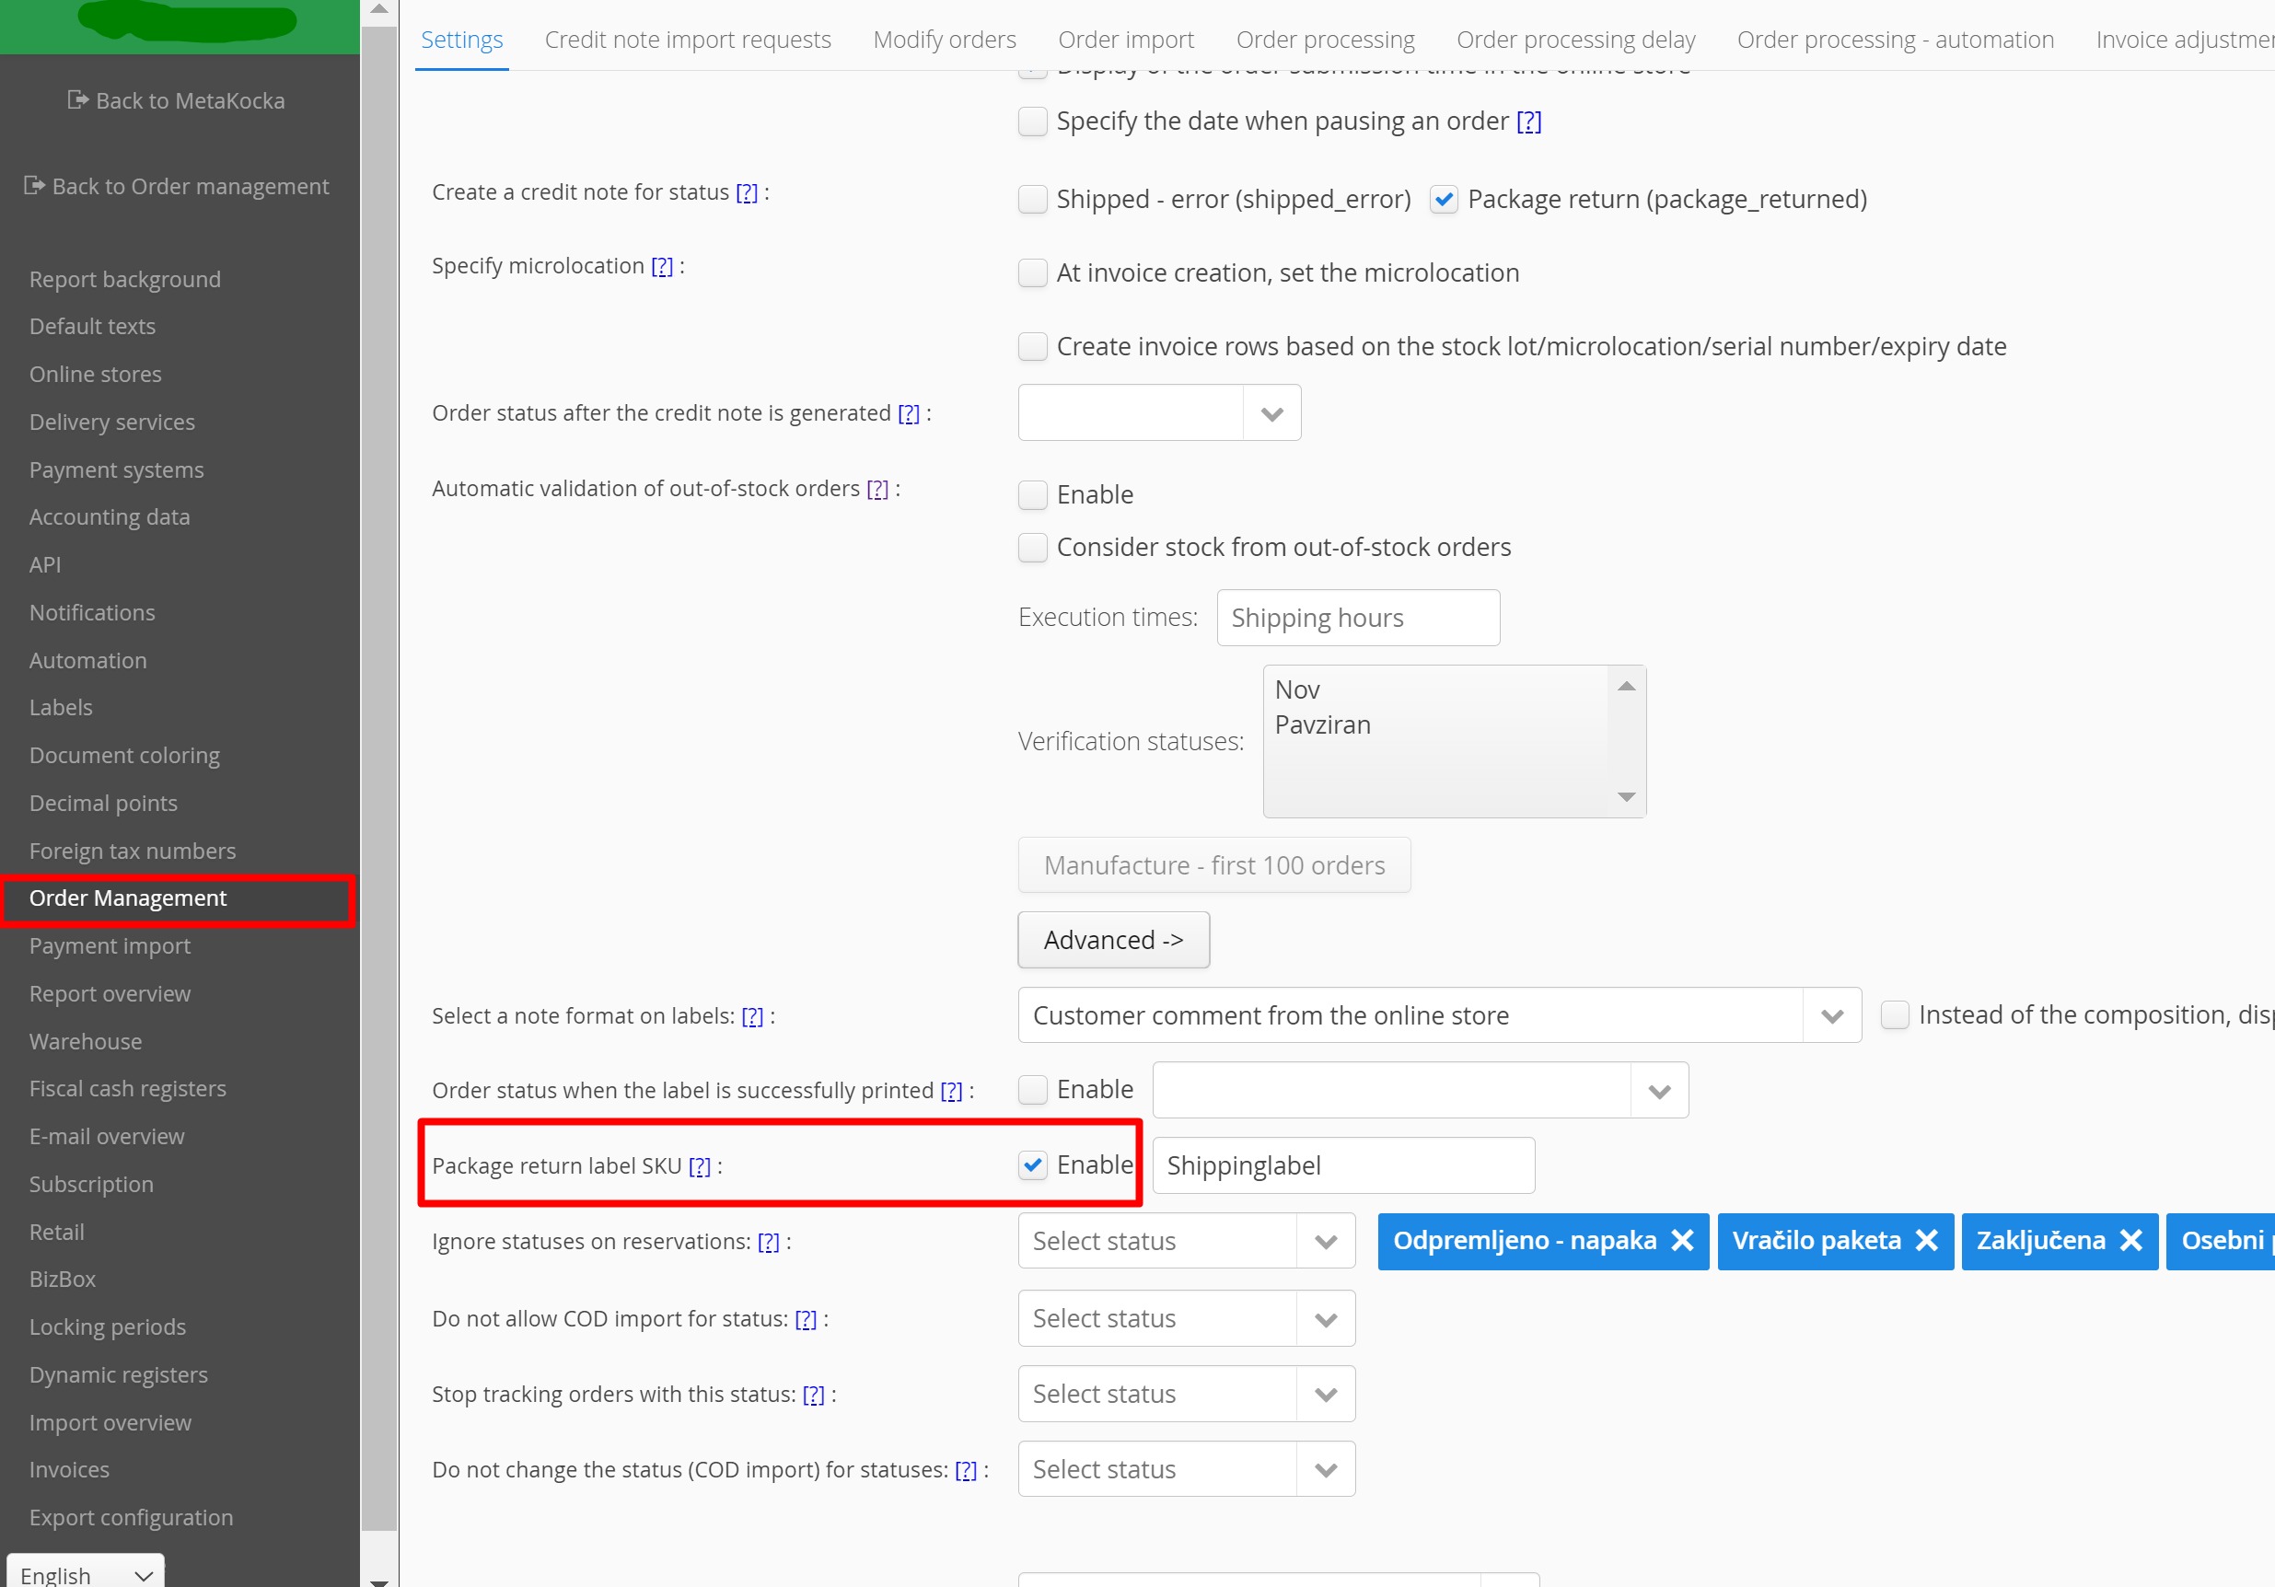Click the Back to MetaKocka exit icon
The width and height of the screenshot is (2275, 1587).
(77, 100)
